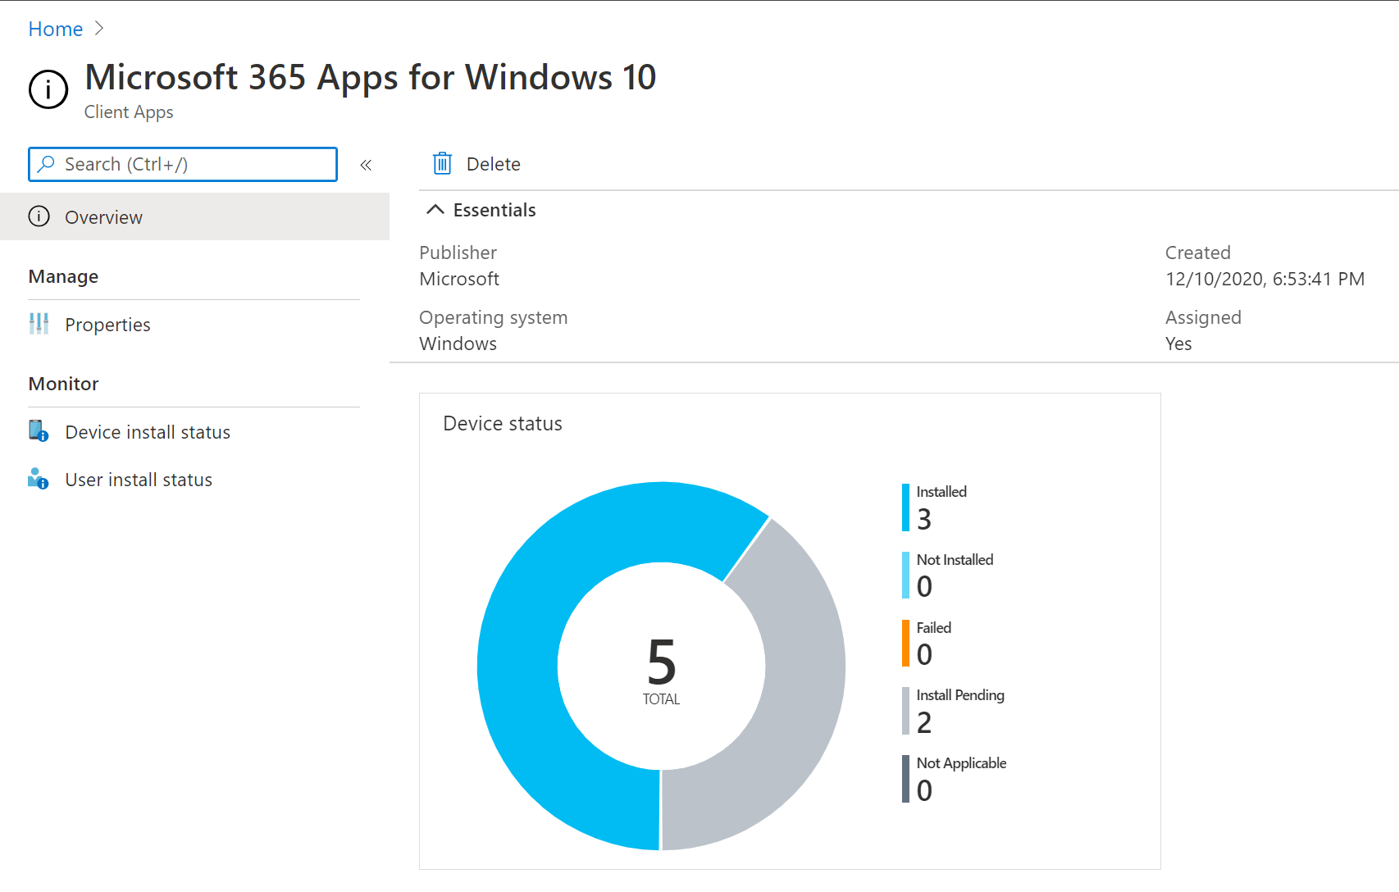This screenshot has height=892, width=1399.
Task: Click the User install status icon
Action: click(39, 479)
